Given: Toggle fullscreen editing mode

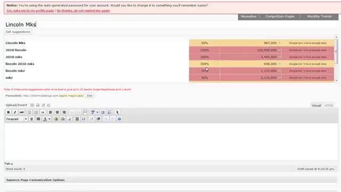Looking at the screenshot, I should [103, 112].
